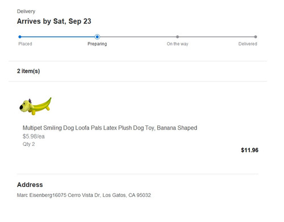
Task: Select the On the way label
Action: click(177, 44)
